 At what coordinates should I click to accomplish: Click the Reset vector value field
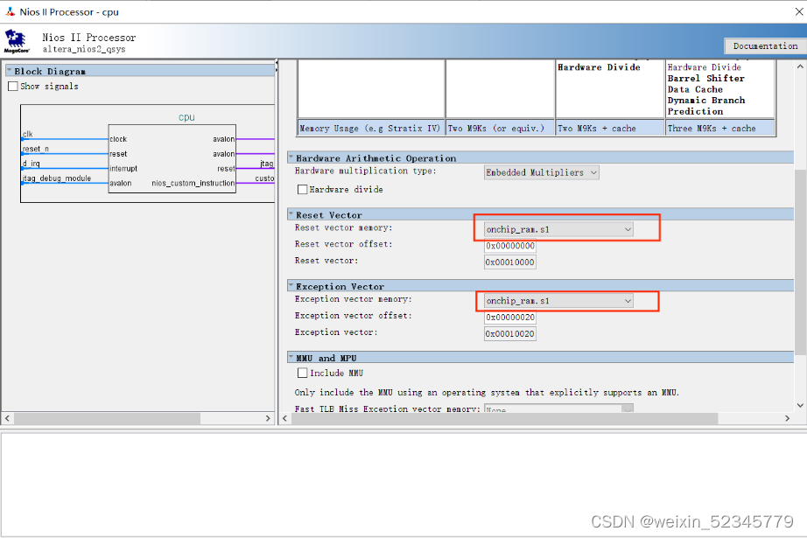point(510,262)
